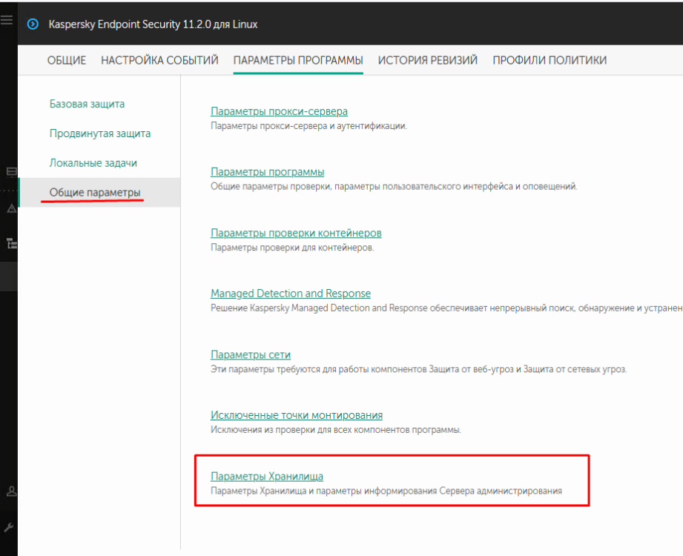The width and height of the screenshot is (683, 556).
Task: Go to the ИСТОРИЯ РЕВИЗИЙ tab
Action: tap(428, 60)
